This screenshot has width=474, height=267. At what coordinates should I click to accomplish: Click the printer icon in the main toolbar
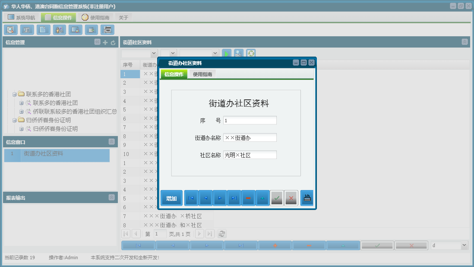(107, 29)
